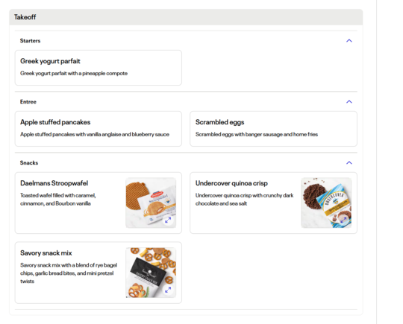Image resolution: width=403 pixels, height=324 pixels.
Task: Click the Undercover quinoa crisp title
Action: coord(231,183)
